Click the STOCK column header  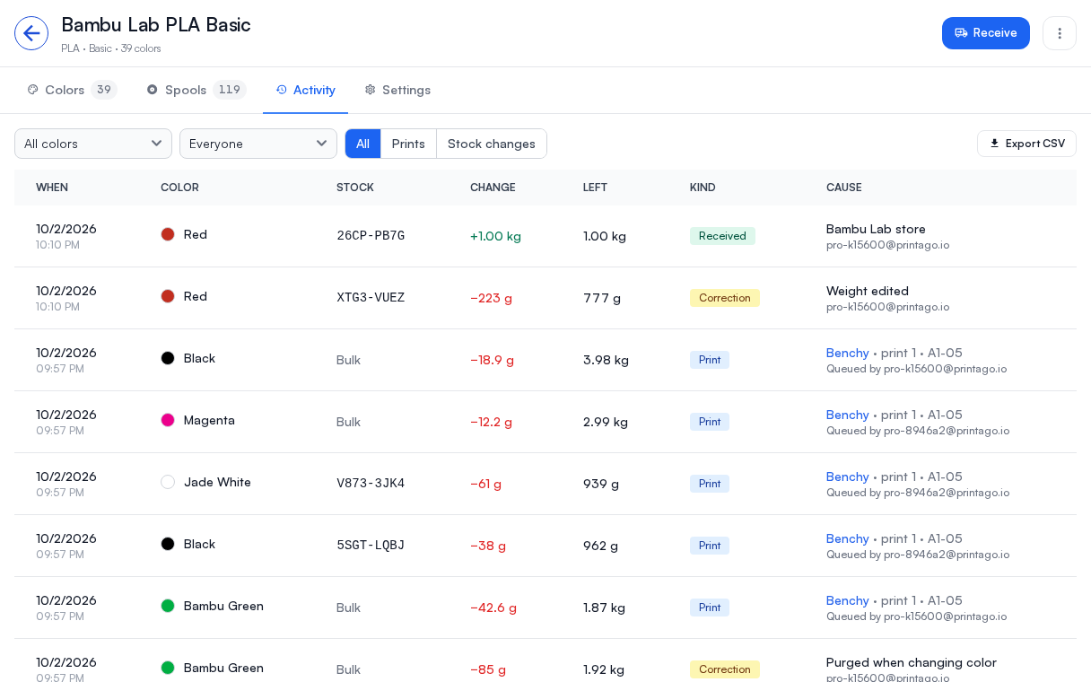355,188
